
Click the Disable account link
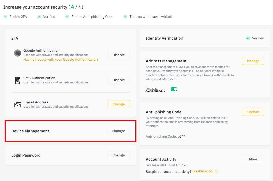click(205, 171)
